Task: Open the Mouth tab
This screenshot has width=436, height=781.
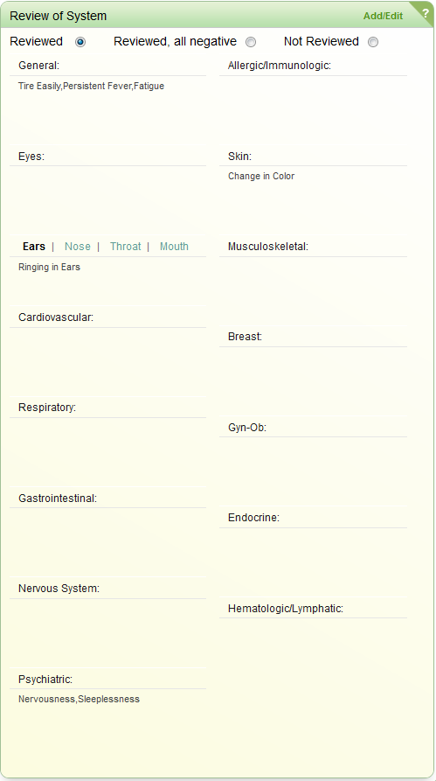Action: coord(174,247)
